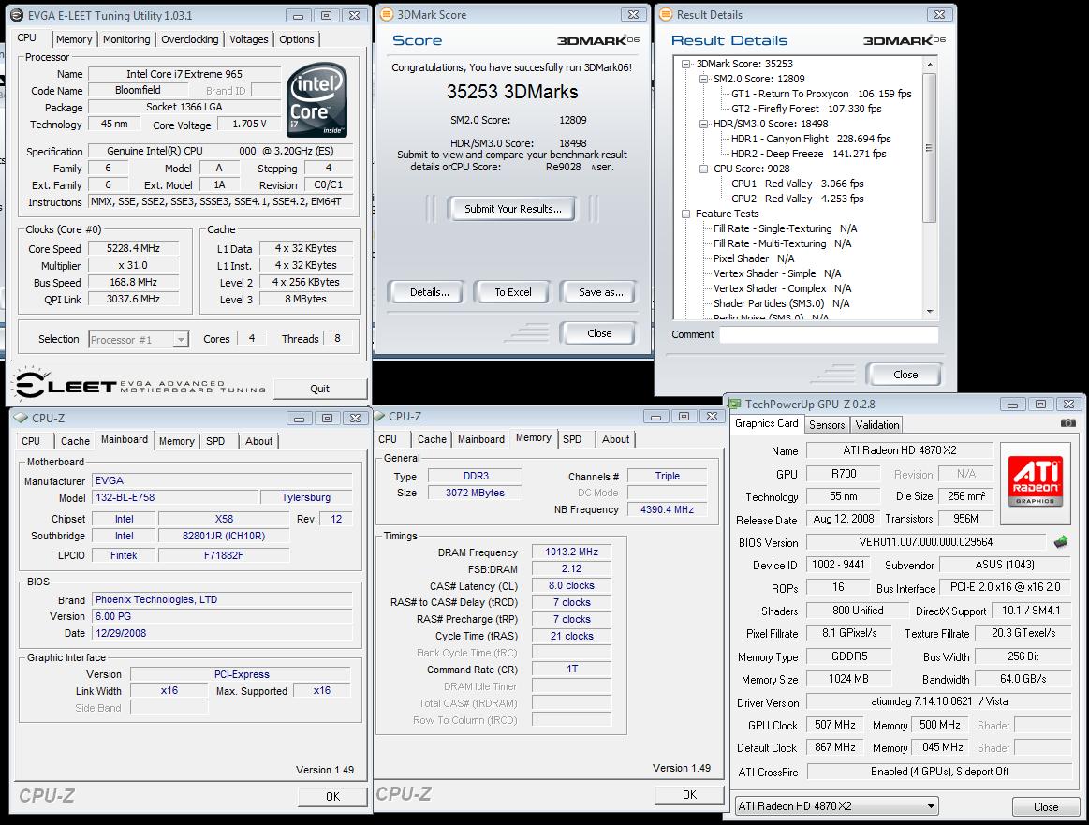
Task: Select GT1 - Return To Proxycon result
Action: 821,94
